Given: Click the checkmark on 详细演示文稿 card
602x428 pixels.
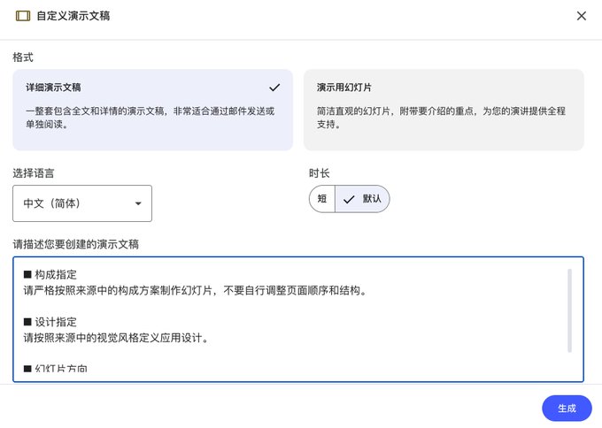Looking at the screenshot, I should (274, 88).
